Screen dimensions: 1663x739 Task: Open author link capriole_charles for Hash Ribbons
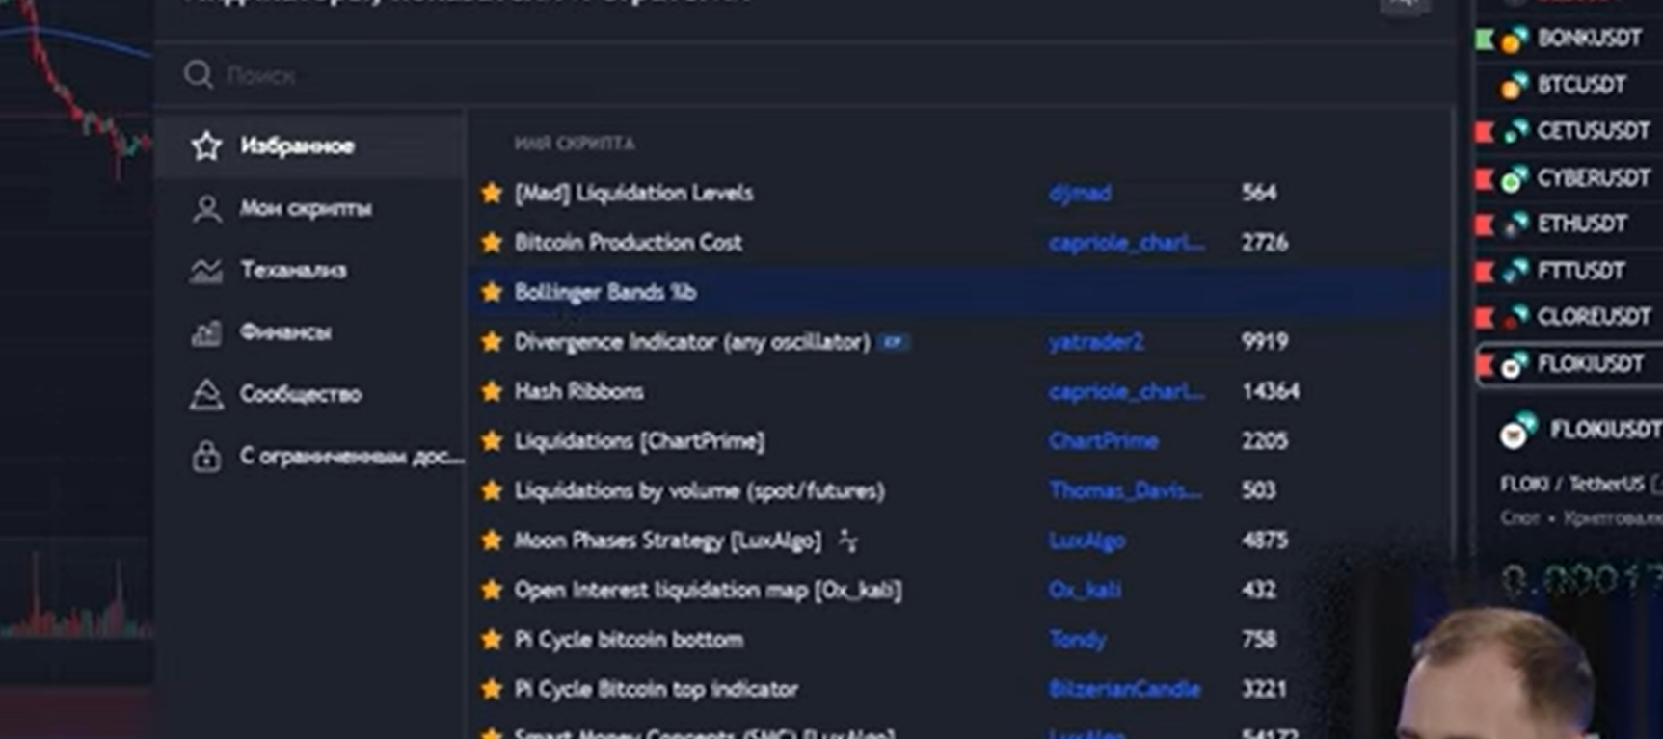pos(1125,391)
